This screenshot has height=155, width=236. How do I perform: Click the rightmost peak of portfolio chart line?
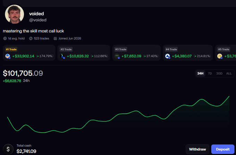[229, 96]
